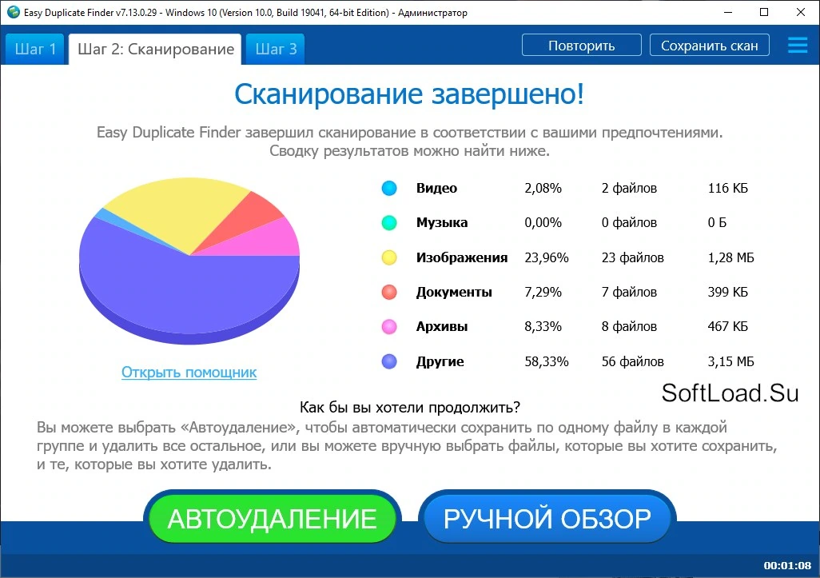
Task: Click the teal Музыка legend dot
Action: [389, 222]
